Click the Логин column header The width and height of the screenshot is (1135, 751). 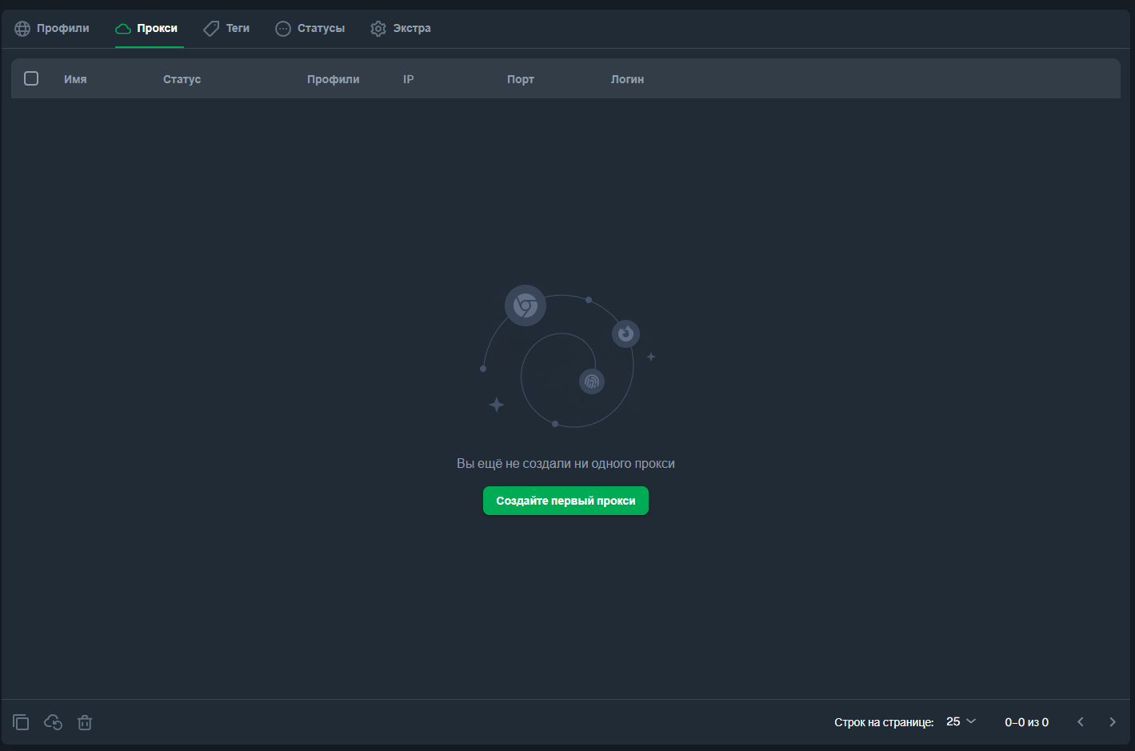point(627,79)
